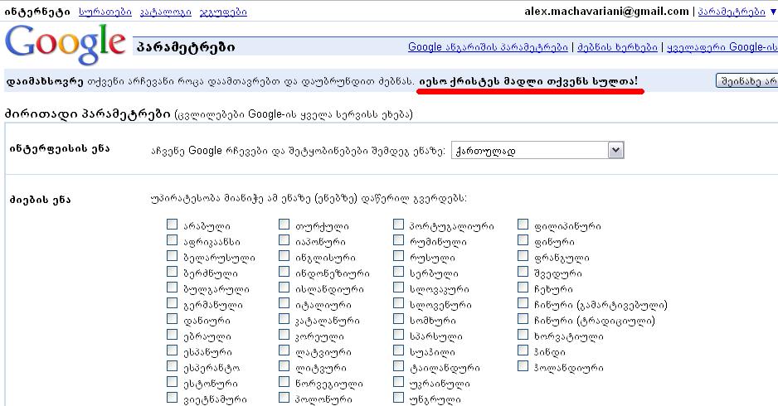Check the ფილიპინური language checkbox
The width and height of the screenshot is (778, 406).
coord(523,225)
